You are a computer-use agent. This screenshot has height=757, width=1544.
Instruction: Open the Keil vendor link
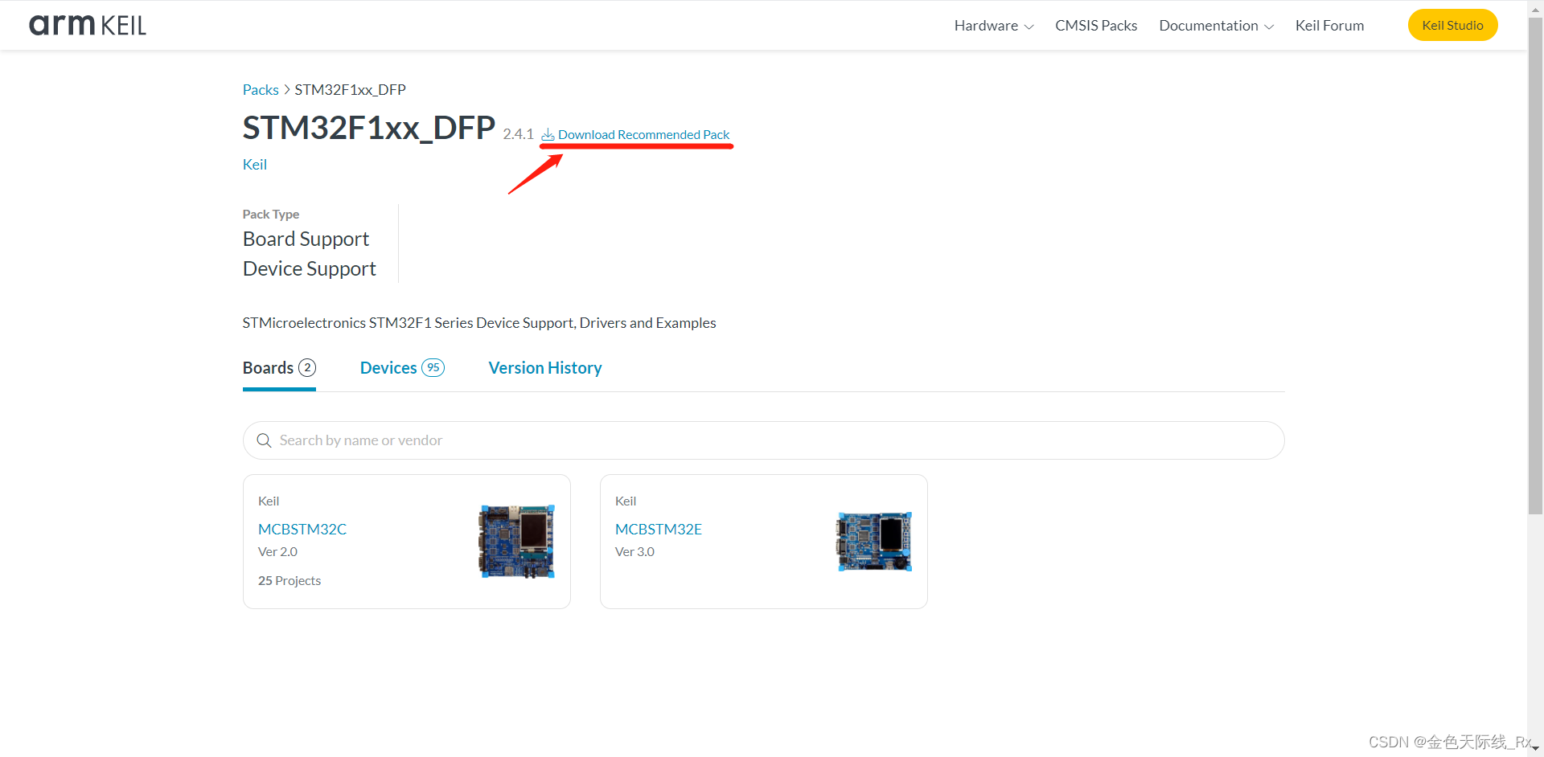[255, 164]
